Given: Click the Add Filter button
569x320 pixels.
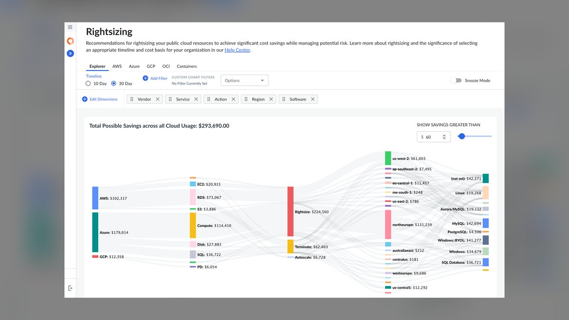Looking at the screenshot, I should pyautogui.click(x=155, y=78).
